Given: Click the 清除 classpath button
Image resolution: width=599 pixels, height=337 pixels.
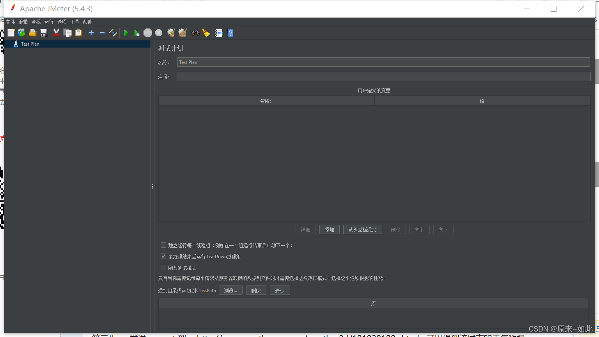Looking at the screenshot, I should [280, 291].
